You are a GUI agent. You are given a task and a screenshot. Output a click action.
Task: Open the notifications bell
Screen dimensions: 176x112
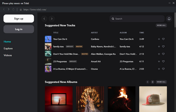[x=169, y=19]
